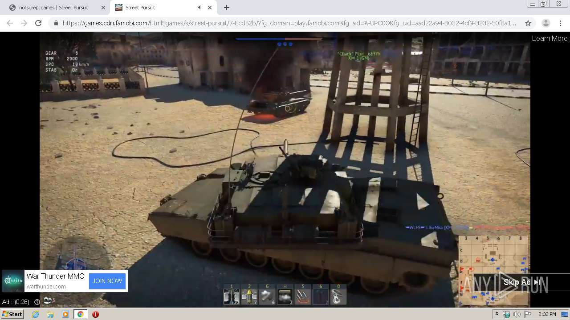The height and width of the screenshot is (320, 570).
Task: Focus the address bar URL
Action: [289, 23]
